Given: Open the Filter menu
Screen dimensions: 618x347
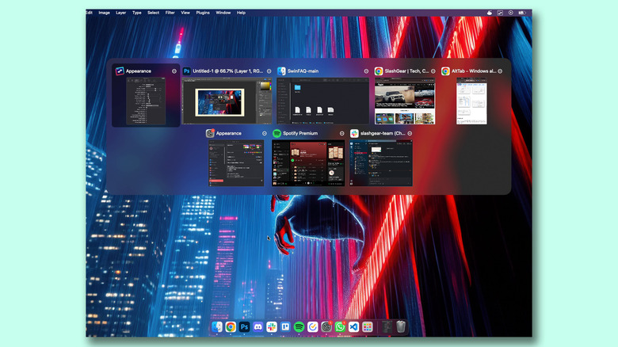Looking at the screenshot, I should (x=170, y=13).
